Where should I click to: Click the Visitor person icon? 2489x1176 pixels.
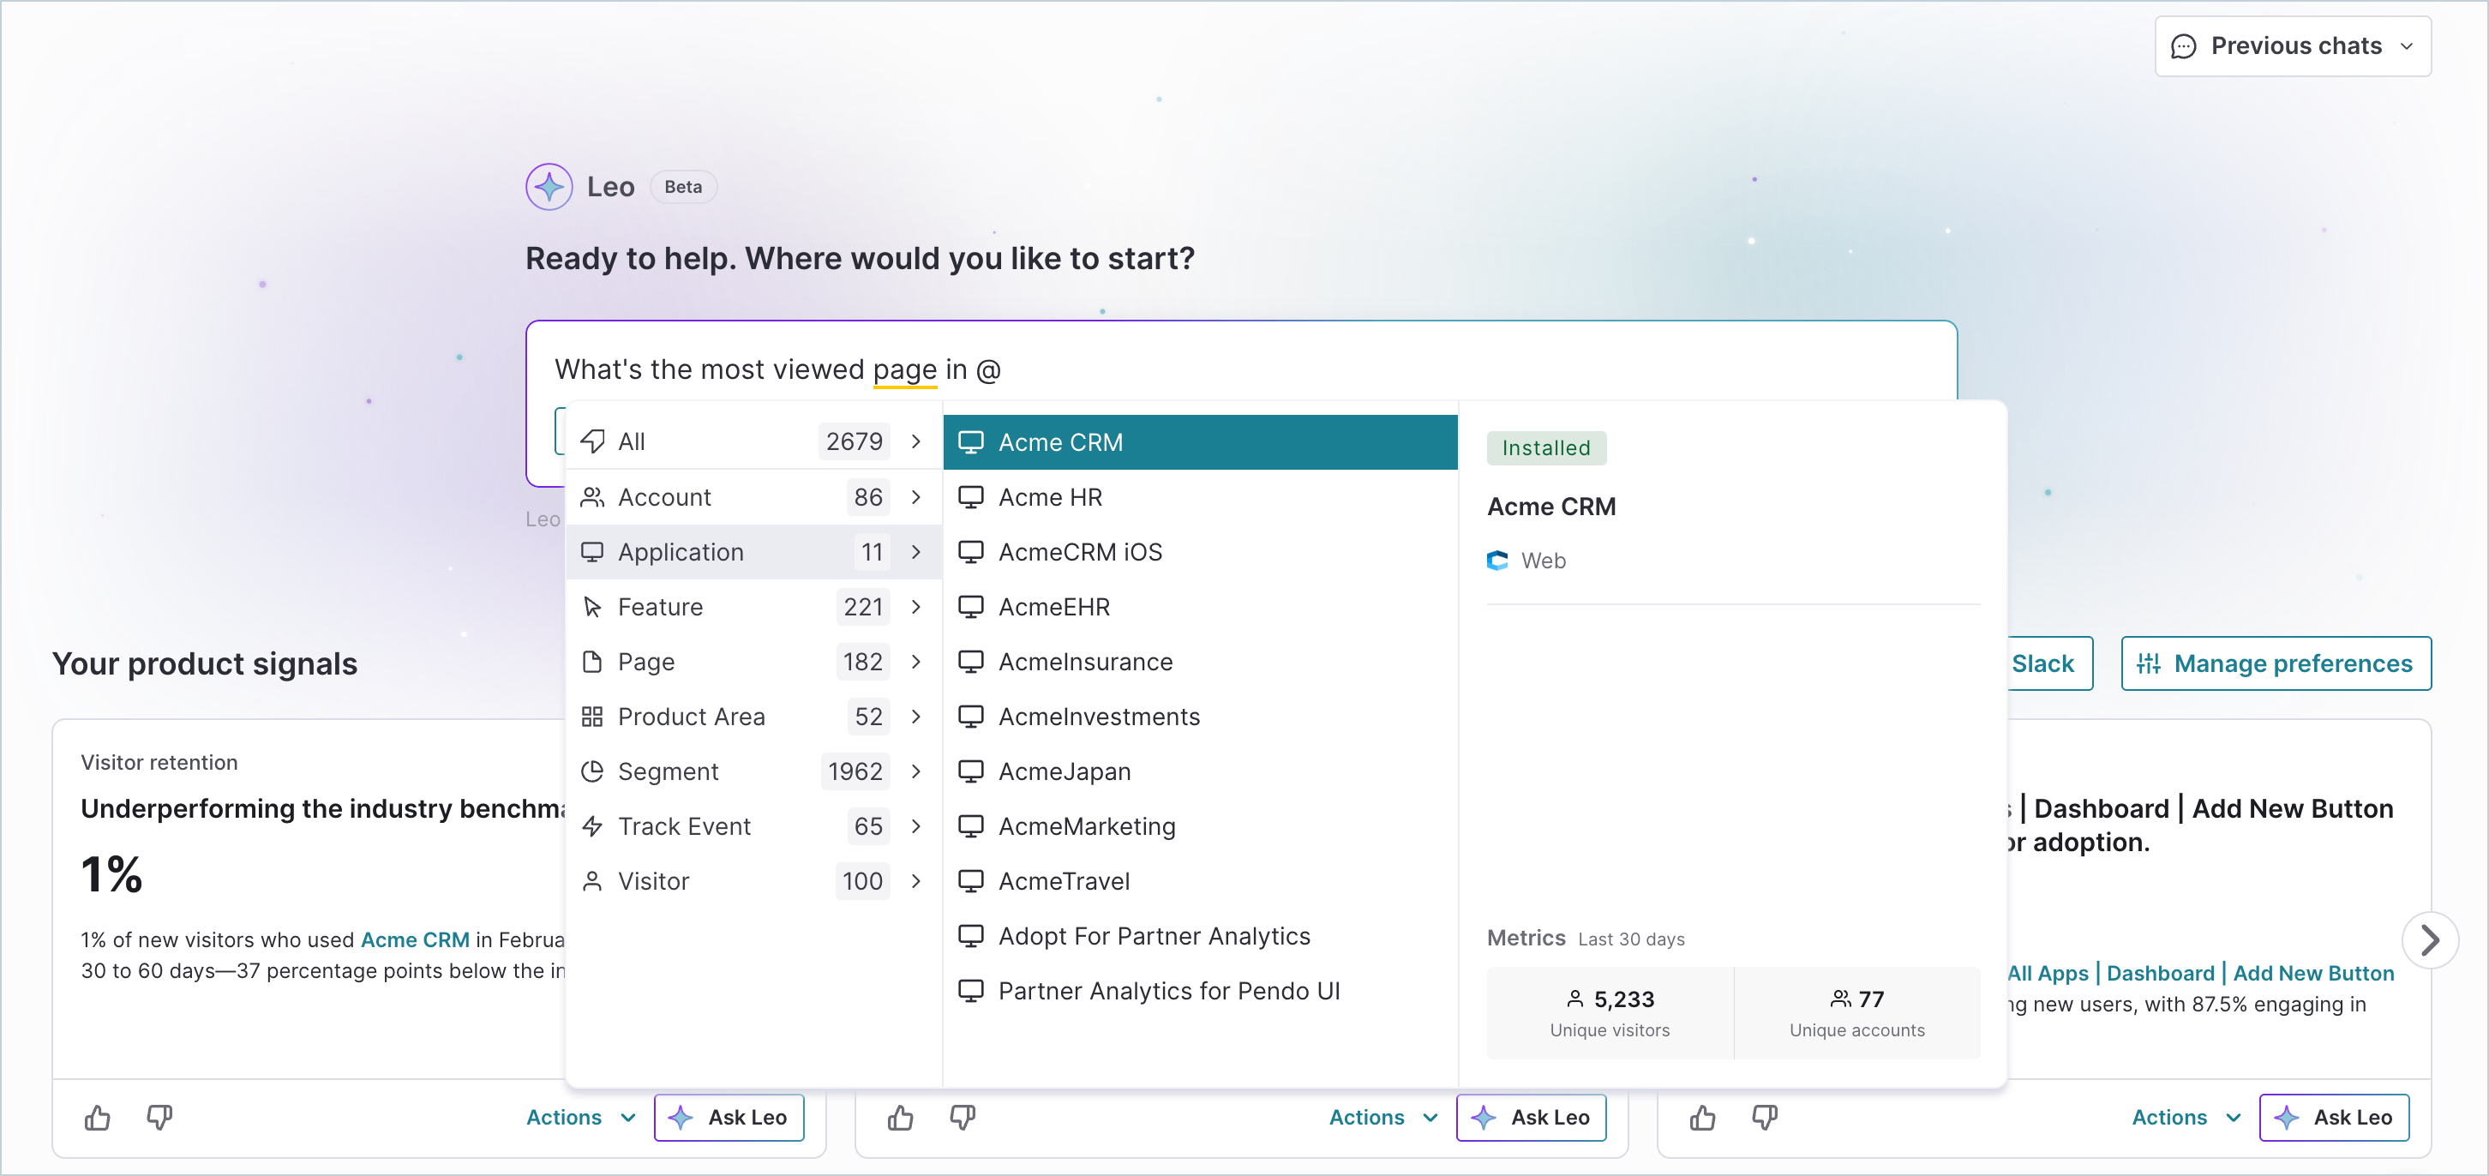pos(592,881)
